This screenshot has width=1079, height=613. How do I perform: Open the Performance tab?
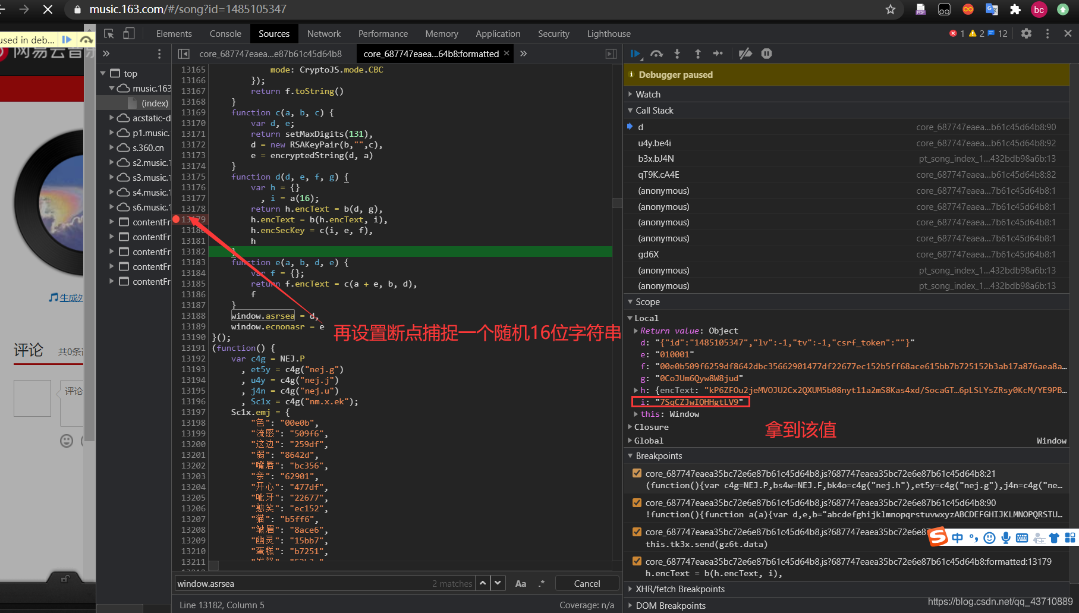click(x=383, y=34)
